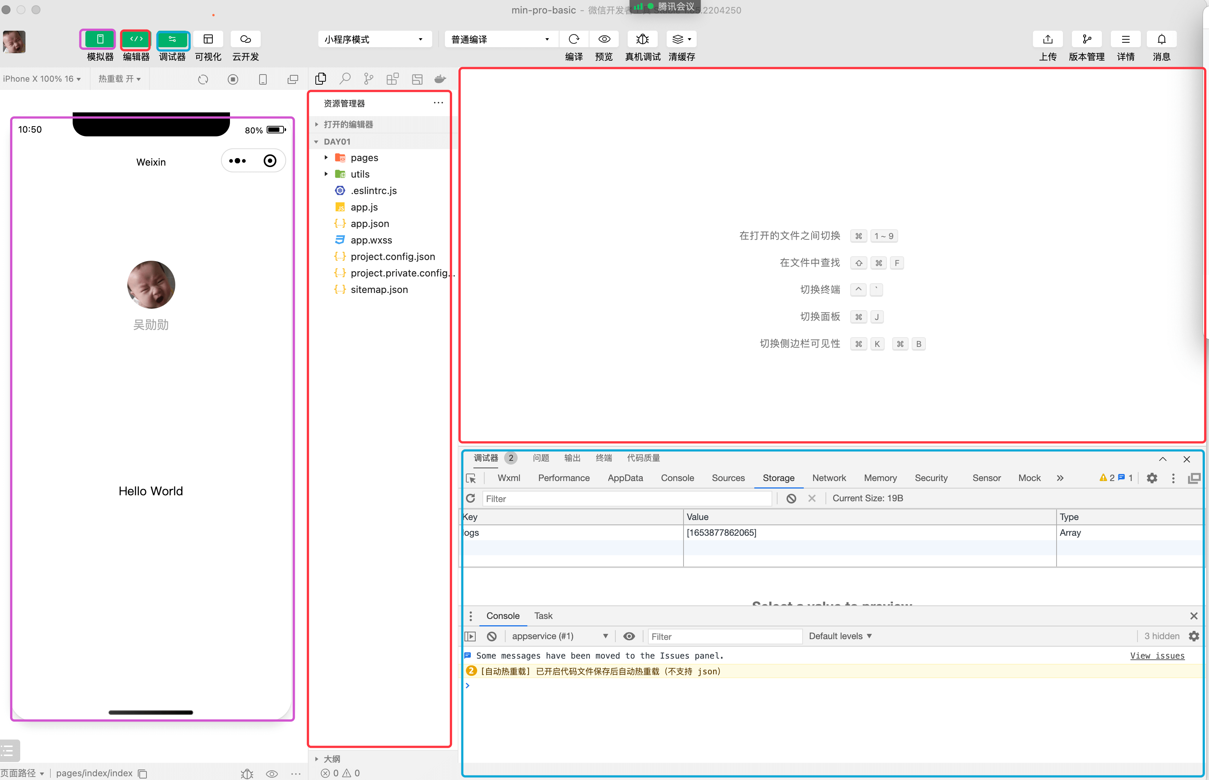Open the source control branch icon

click(369, 79)
